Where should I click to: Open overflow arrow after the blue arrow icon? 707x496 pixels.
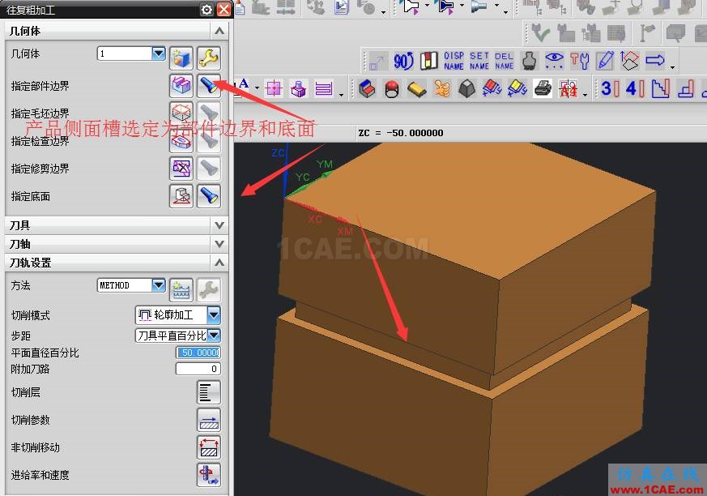pos(672,67)
